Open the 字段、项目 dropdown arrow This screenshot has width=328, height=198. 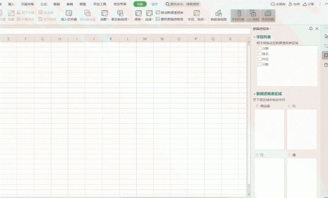click(205, 20)
